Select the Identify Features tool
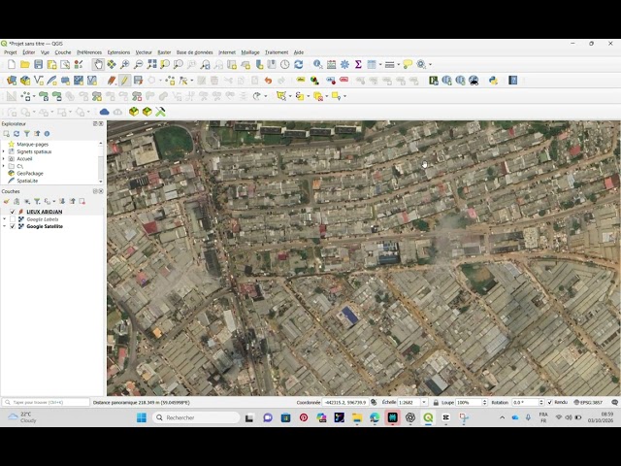The image size is (621, 466). pos(317,64)
